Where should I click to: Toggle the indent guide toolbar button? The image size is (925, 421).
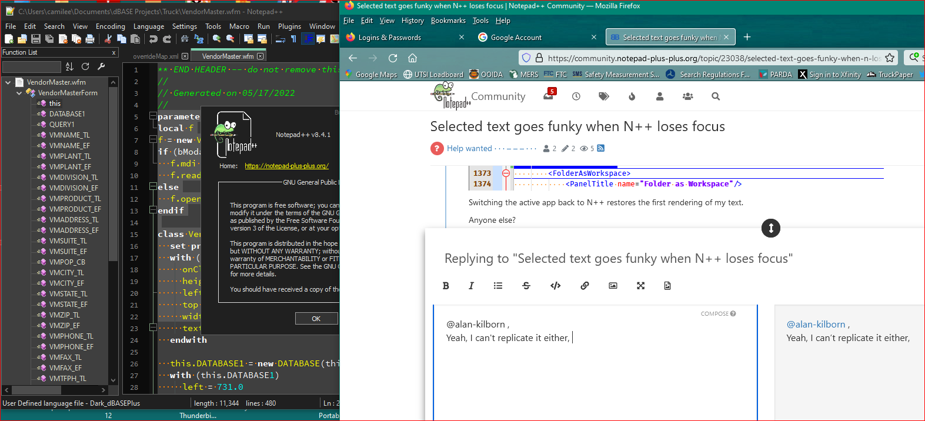click(308, 39)
